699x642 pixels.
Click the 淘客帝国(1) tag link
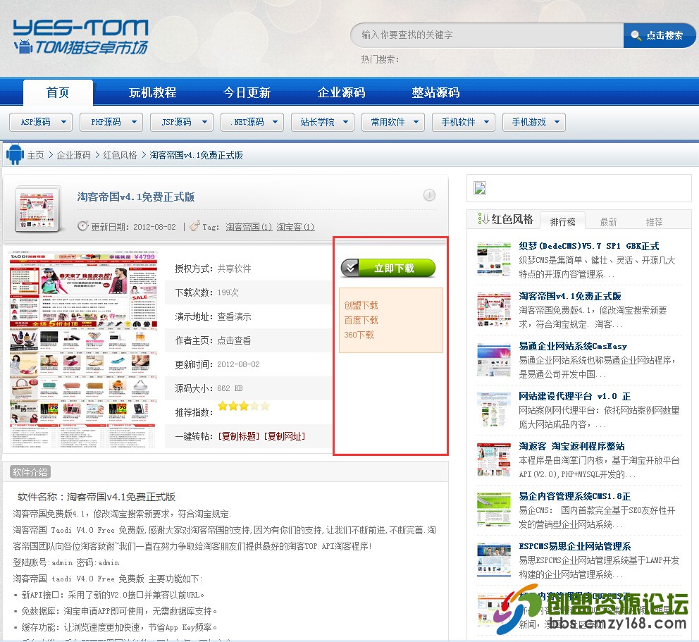pos(249,226)
